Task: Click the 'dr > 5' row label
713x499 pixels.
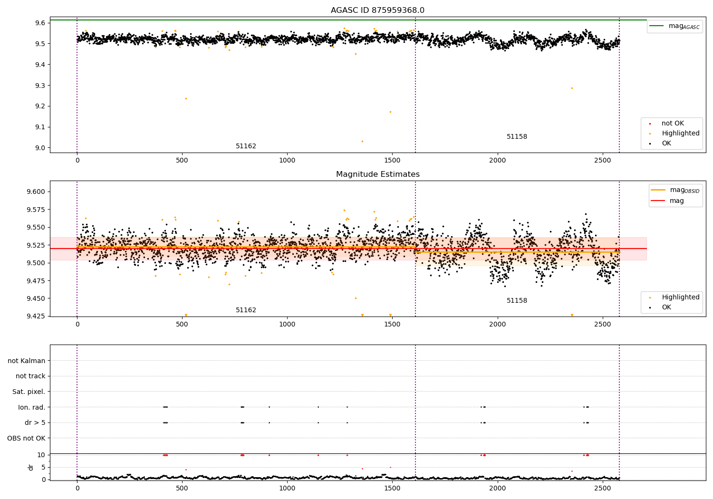Action: [35, 423]
